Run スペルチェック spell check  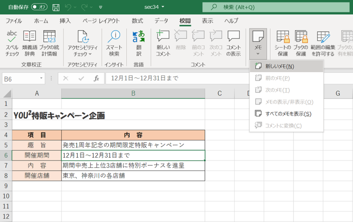coord(12,43)
